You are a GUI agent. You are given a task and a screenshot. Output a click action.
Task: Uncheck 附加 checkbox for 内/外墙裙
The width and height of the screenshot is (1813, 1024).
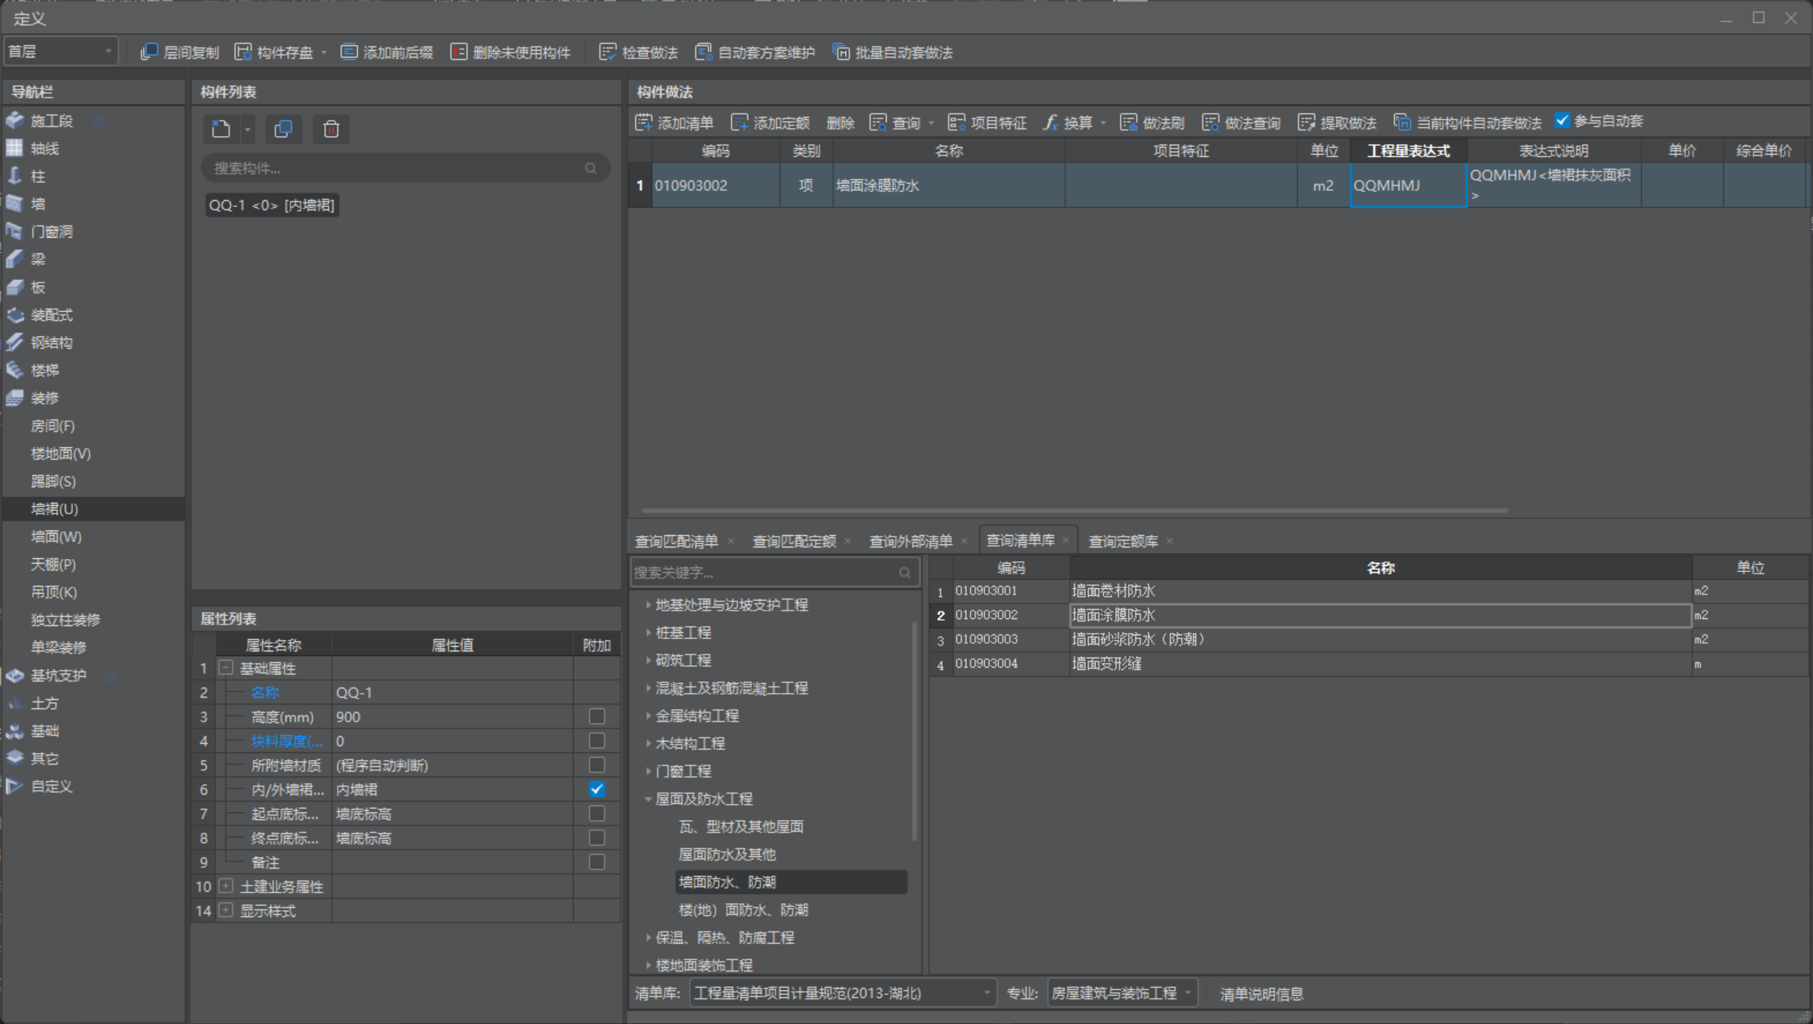[597, 789]
